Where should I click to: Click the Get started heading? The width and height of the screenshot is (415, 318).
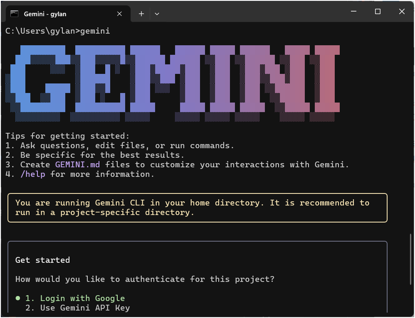42,260
